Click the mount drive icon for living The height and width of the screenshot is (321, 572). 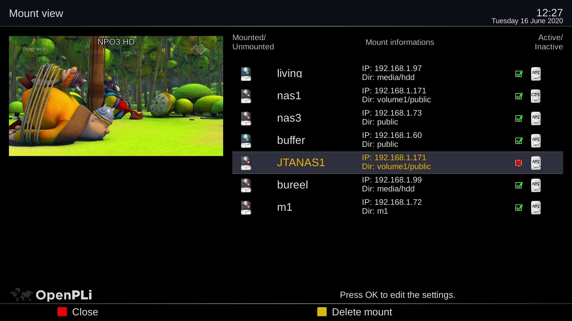point(245,74)
